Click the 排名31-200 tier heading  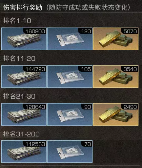[x=21, y=134]
